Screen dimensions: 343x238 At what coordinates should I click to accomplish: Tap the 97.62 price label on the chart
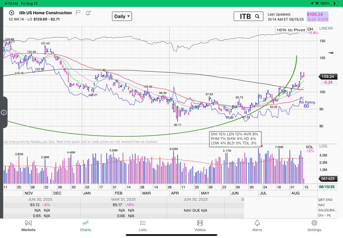(209, 94)
